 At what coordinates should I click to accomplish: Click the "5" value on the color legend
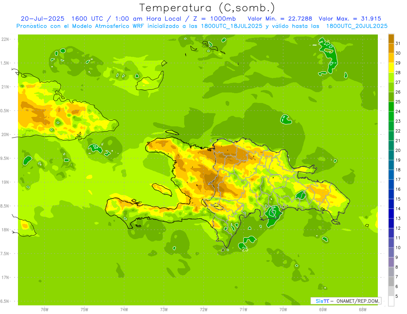397,296
